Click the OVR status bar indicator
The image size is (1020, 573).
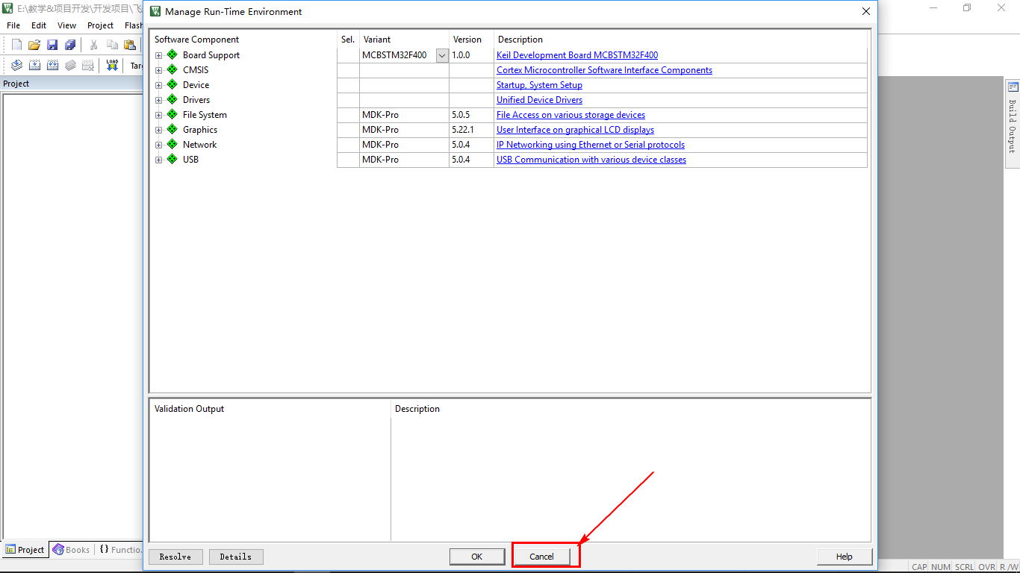coord(987,567)
